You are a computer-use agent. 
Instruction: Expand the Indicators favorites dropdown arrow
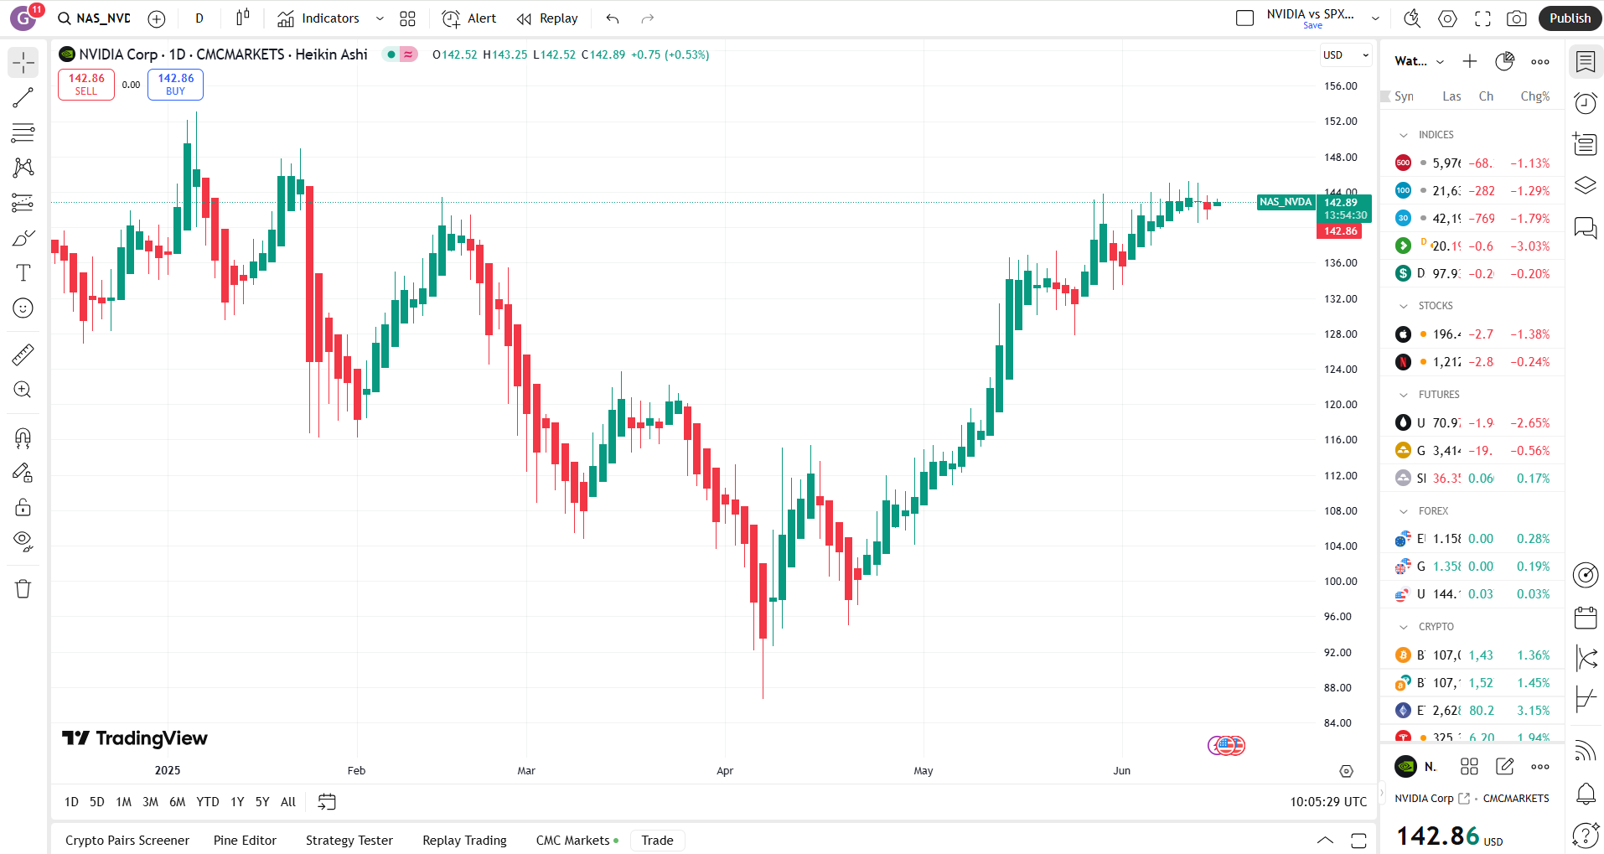tap(380, 18)
